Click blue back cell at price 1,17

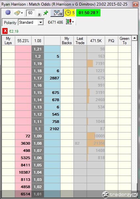(52, 78)
